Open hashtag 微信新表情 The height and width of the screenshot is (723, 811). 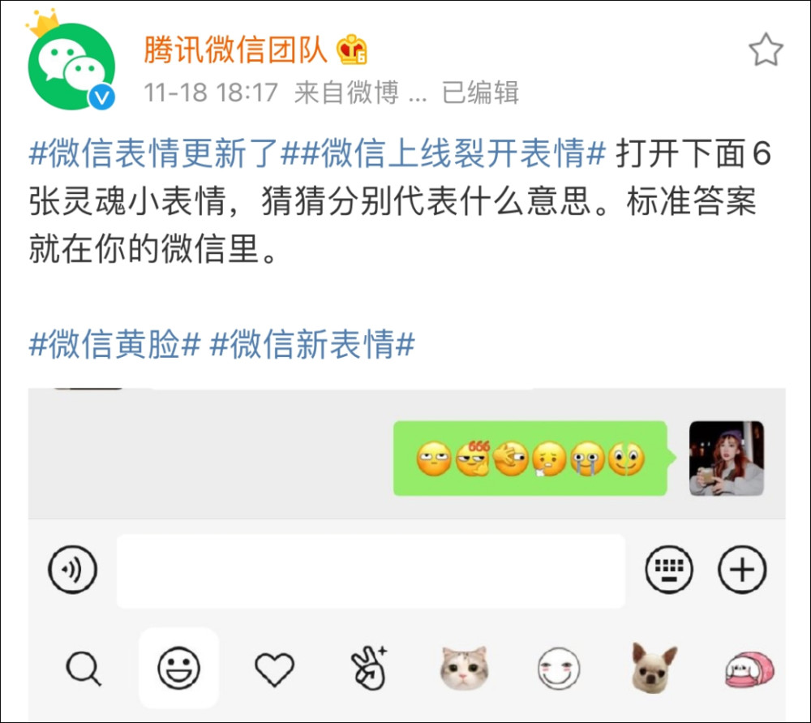click(x=312, y=343)
